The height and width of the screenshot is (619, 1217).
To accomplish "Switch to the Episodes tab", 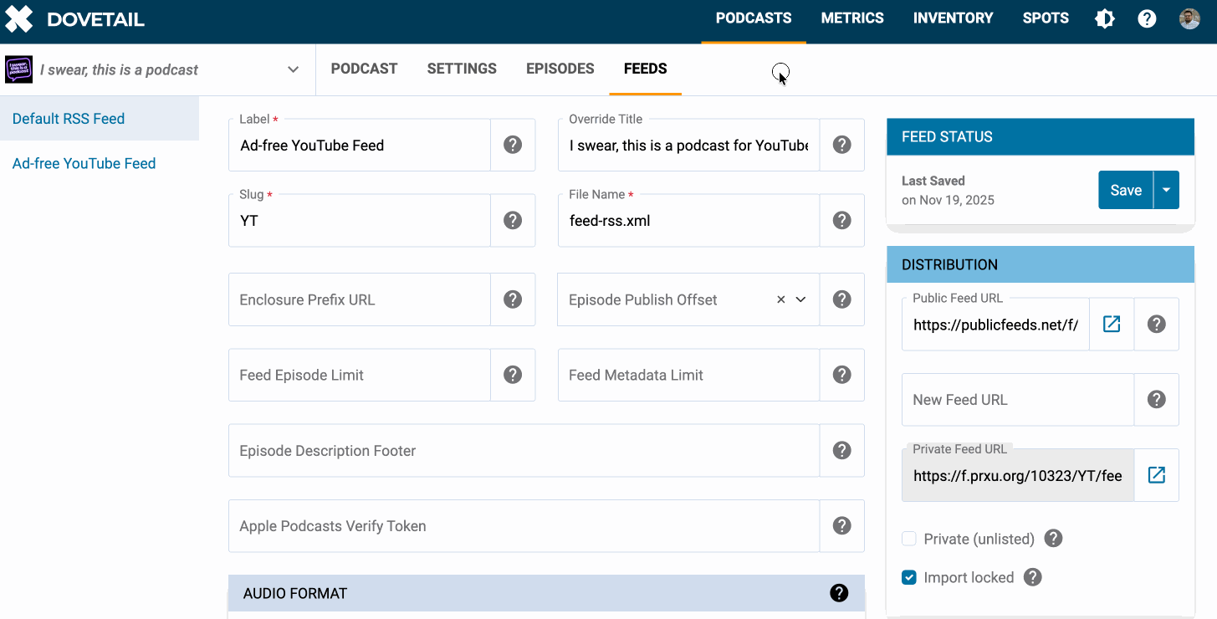I will pyautogui.click(x=560, y=69).
